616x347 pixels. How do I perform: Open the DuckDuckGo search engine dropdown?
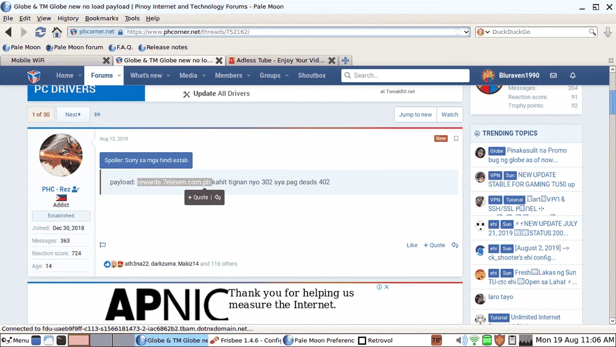tap(487, 32)
